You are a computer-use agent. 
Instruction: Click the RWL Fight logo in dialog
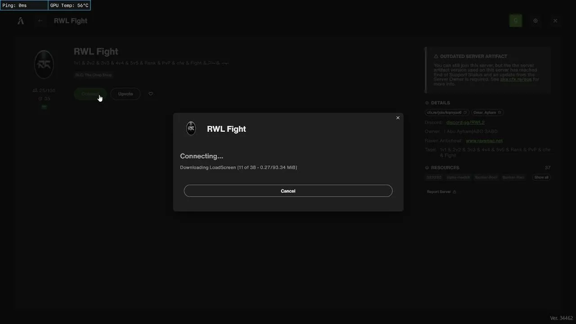pos(191,129)
